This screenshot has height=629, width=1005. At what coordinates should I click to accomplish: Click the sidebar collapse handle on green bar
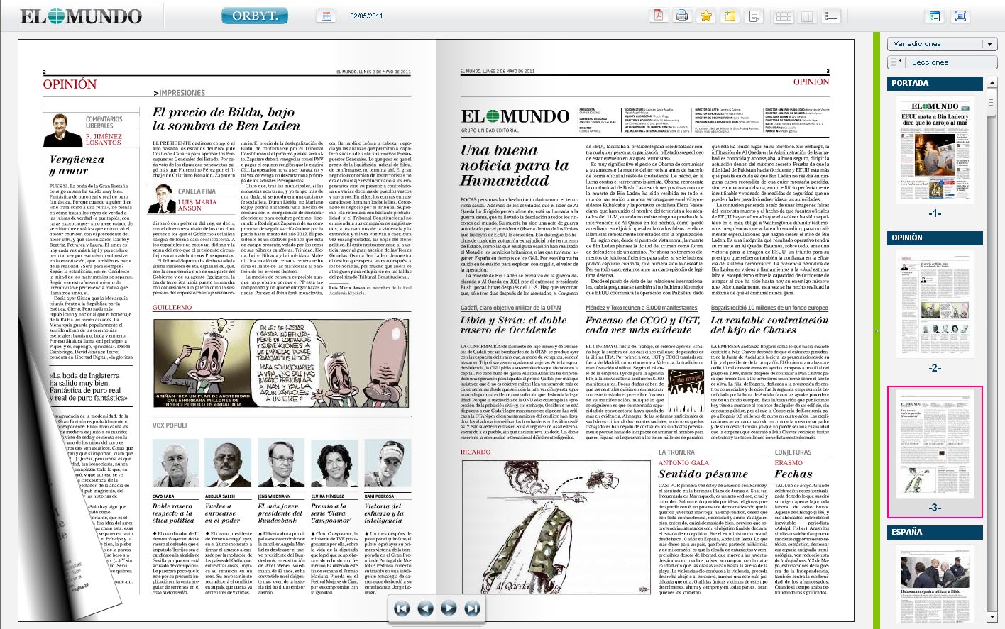(x=877, y=330)
